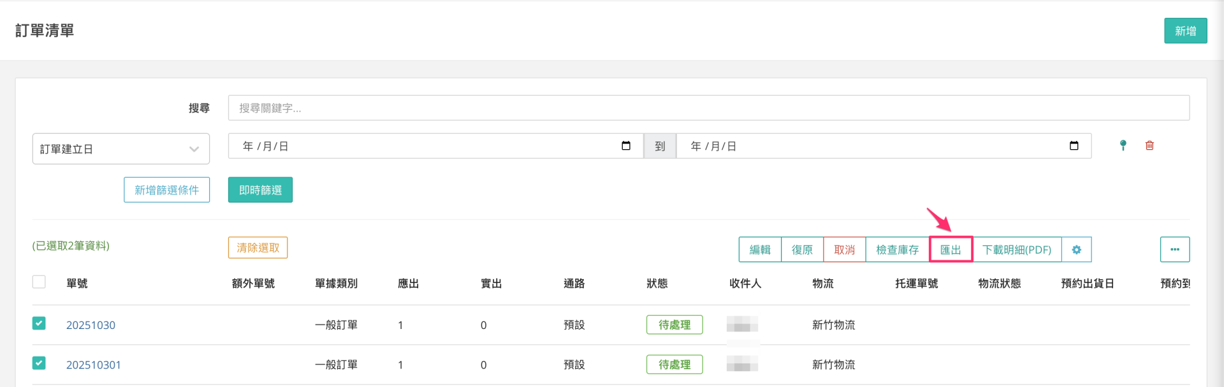
Task: Expand the 訂單建立日 dropdown
Action: 120,149
